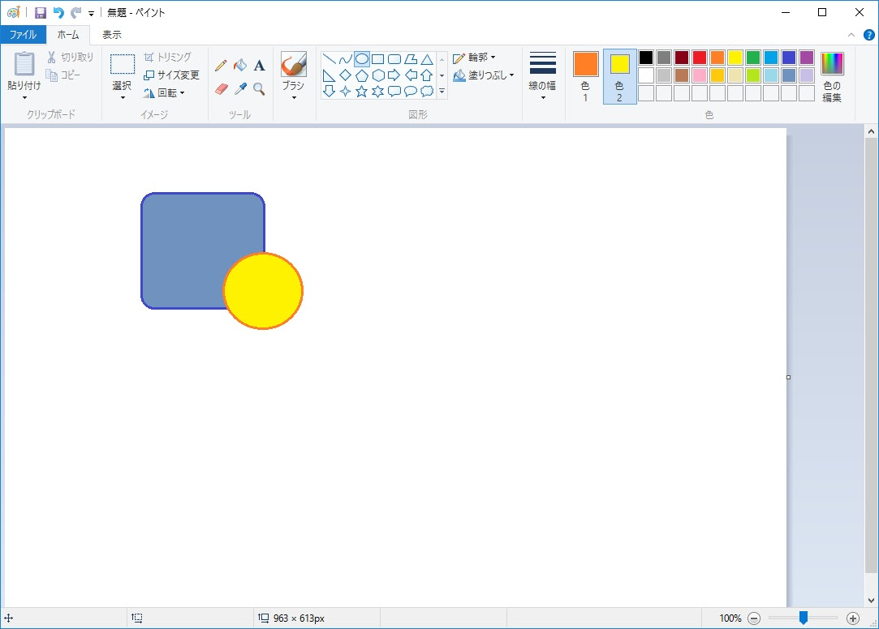Activate the 色 2 background color box
Viewport: 879px width, 629px height.
click(x=619, y=77)
